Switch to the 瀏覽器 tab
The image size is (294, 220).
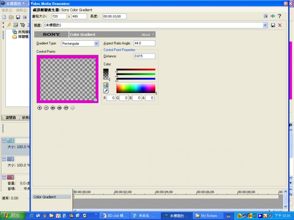pyautogui.click(x=11, y=117)
